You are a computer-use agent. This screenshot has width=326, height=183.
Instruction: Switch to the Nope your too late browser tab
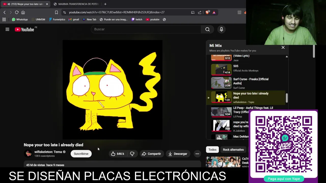(x=25, y=4)
